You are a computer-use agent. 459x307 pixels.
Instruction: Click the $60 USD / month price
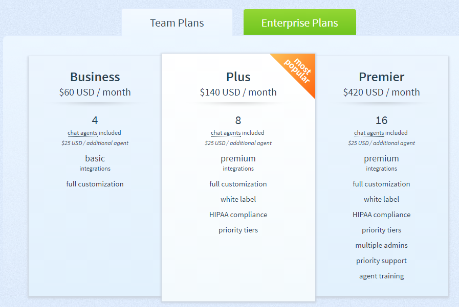95,92
